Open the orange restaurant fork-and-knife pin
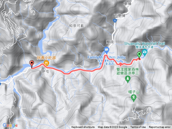The height and width of the screenshot is (129, 172). click(46, 63)
